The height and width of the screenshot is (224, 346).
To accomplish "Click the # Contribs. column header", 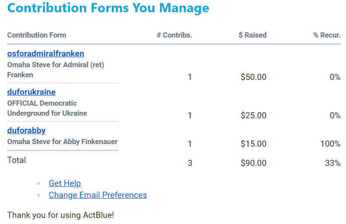I will coord(174,35).
